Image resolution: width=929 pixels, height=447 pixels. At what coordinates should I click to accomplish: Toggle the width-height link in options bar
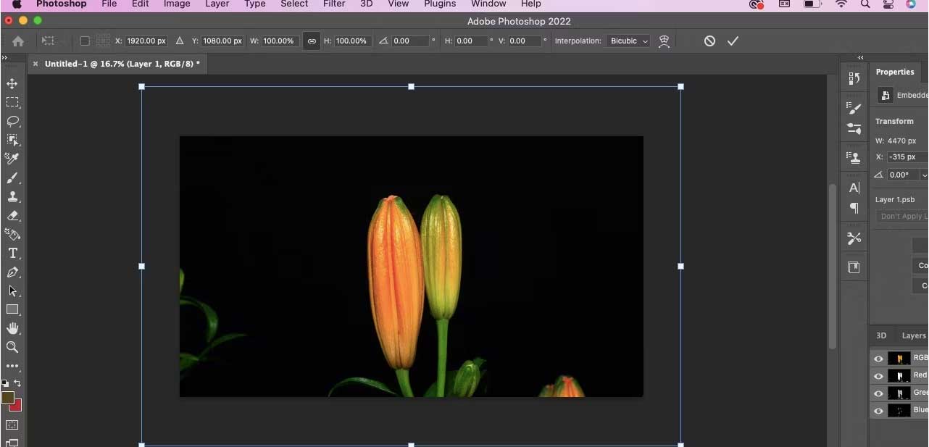pos(312,41)
